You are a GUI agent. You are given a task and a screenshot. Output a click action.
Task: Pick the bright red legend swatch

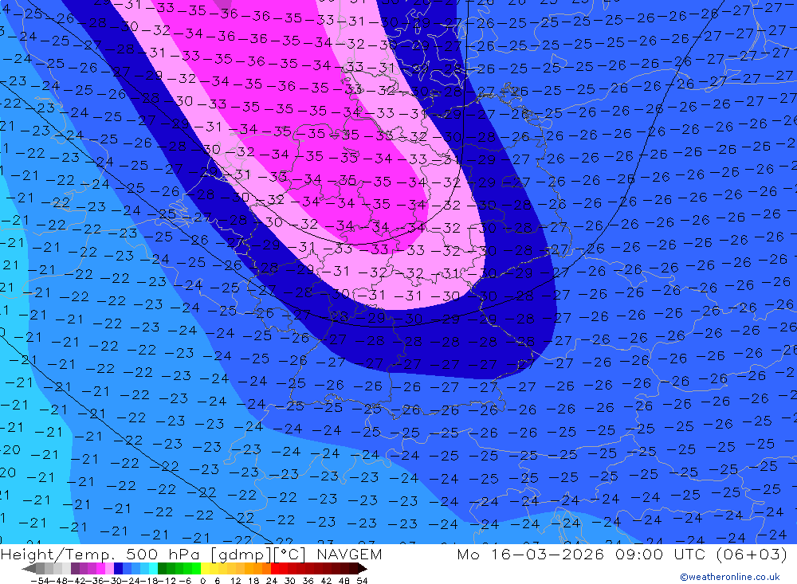click(x=275, y=569)
